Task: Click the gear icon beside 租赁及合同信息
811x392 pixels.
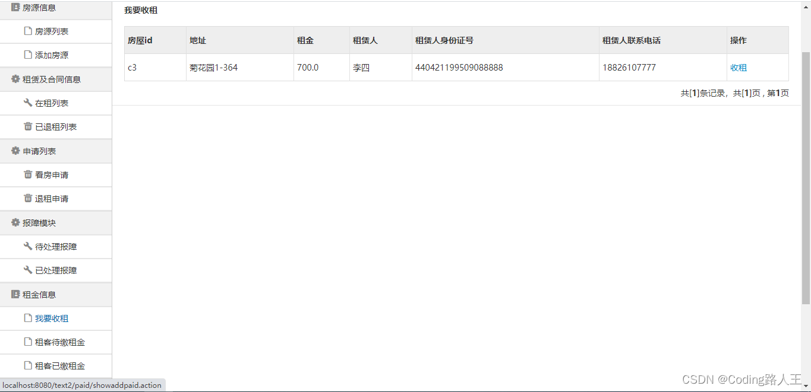Action: click(x=15, y=79)
